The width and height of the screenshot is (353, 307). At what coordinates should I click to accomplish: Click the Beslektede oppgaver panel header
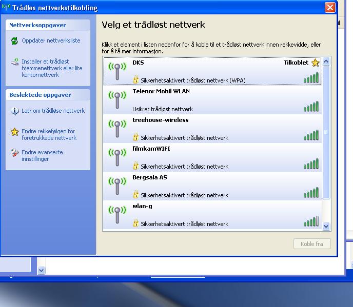pyautogui.click(x=48, y=95)
